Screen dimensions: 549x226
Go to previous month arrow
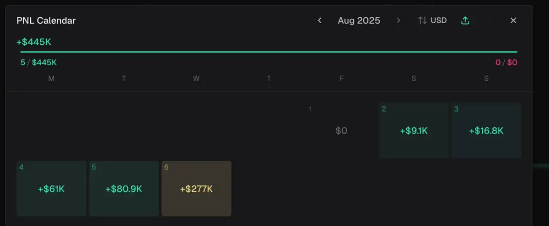point(320,21)
